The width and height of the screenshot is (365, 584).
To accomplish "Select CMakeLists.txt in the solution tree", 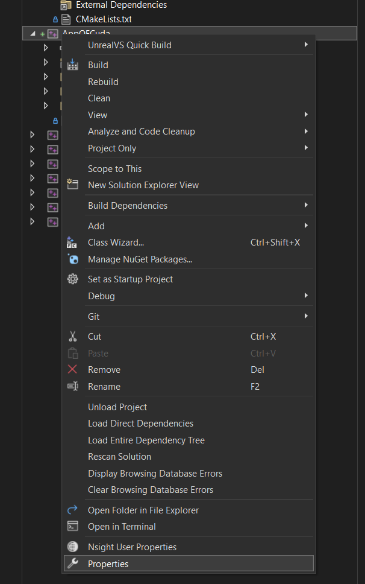I will [104, 19].
